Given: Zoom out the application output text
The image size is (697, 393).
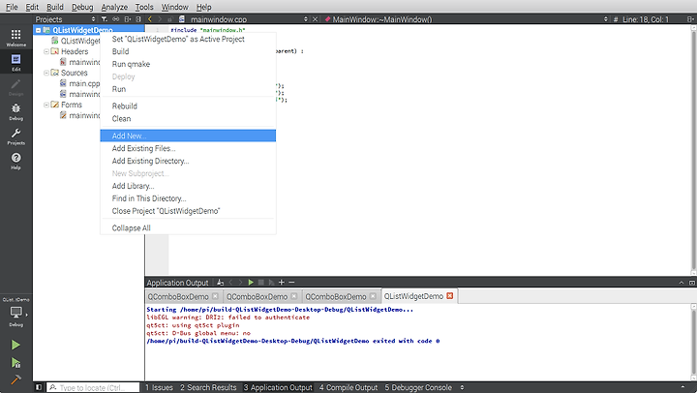Looking at the screenshot, I should click(291, 283).
